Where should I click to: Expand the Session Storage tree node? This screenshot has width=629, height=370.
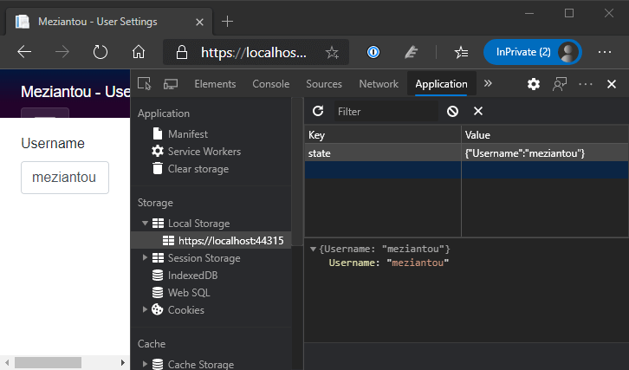click(146, 258)
